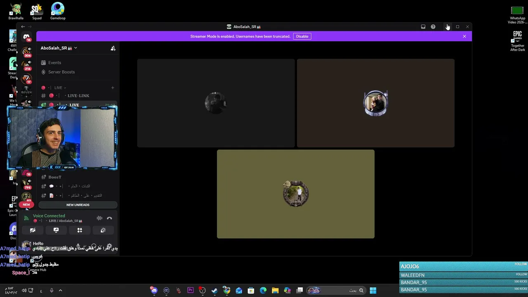
Task: Go back with Discord navigation arrow
Action: [23, 27]
